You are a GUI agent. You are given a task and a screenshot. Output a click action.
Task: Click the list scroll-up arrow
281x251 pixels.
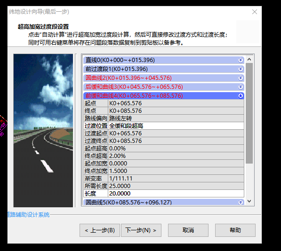pyautogui.click(x=249, y=59)
